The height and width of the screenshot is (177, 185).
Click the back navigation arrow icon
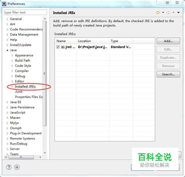click(x=158, y=13)
